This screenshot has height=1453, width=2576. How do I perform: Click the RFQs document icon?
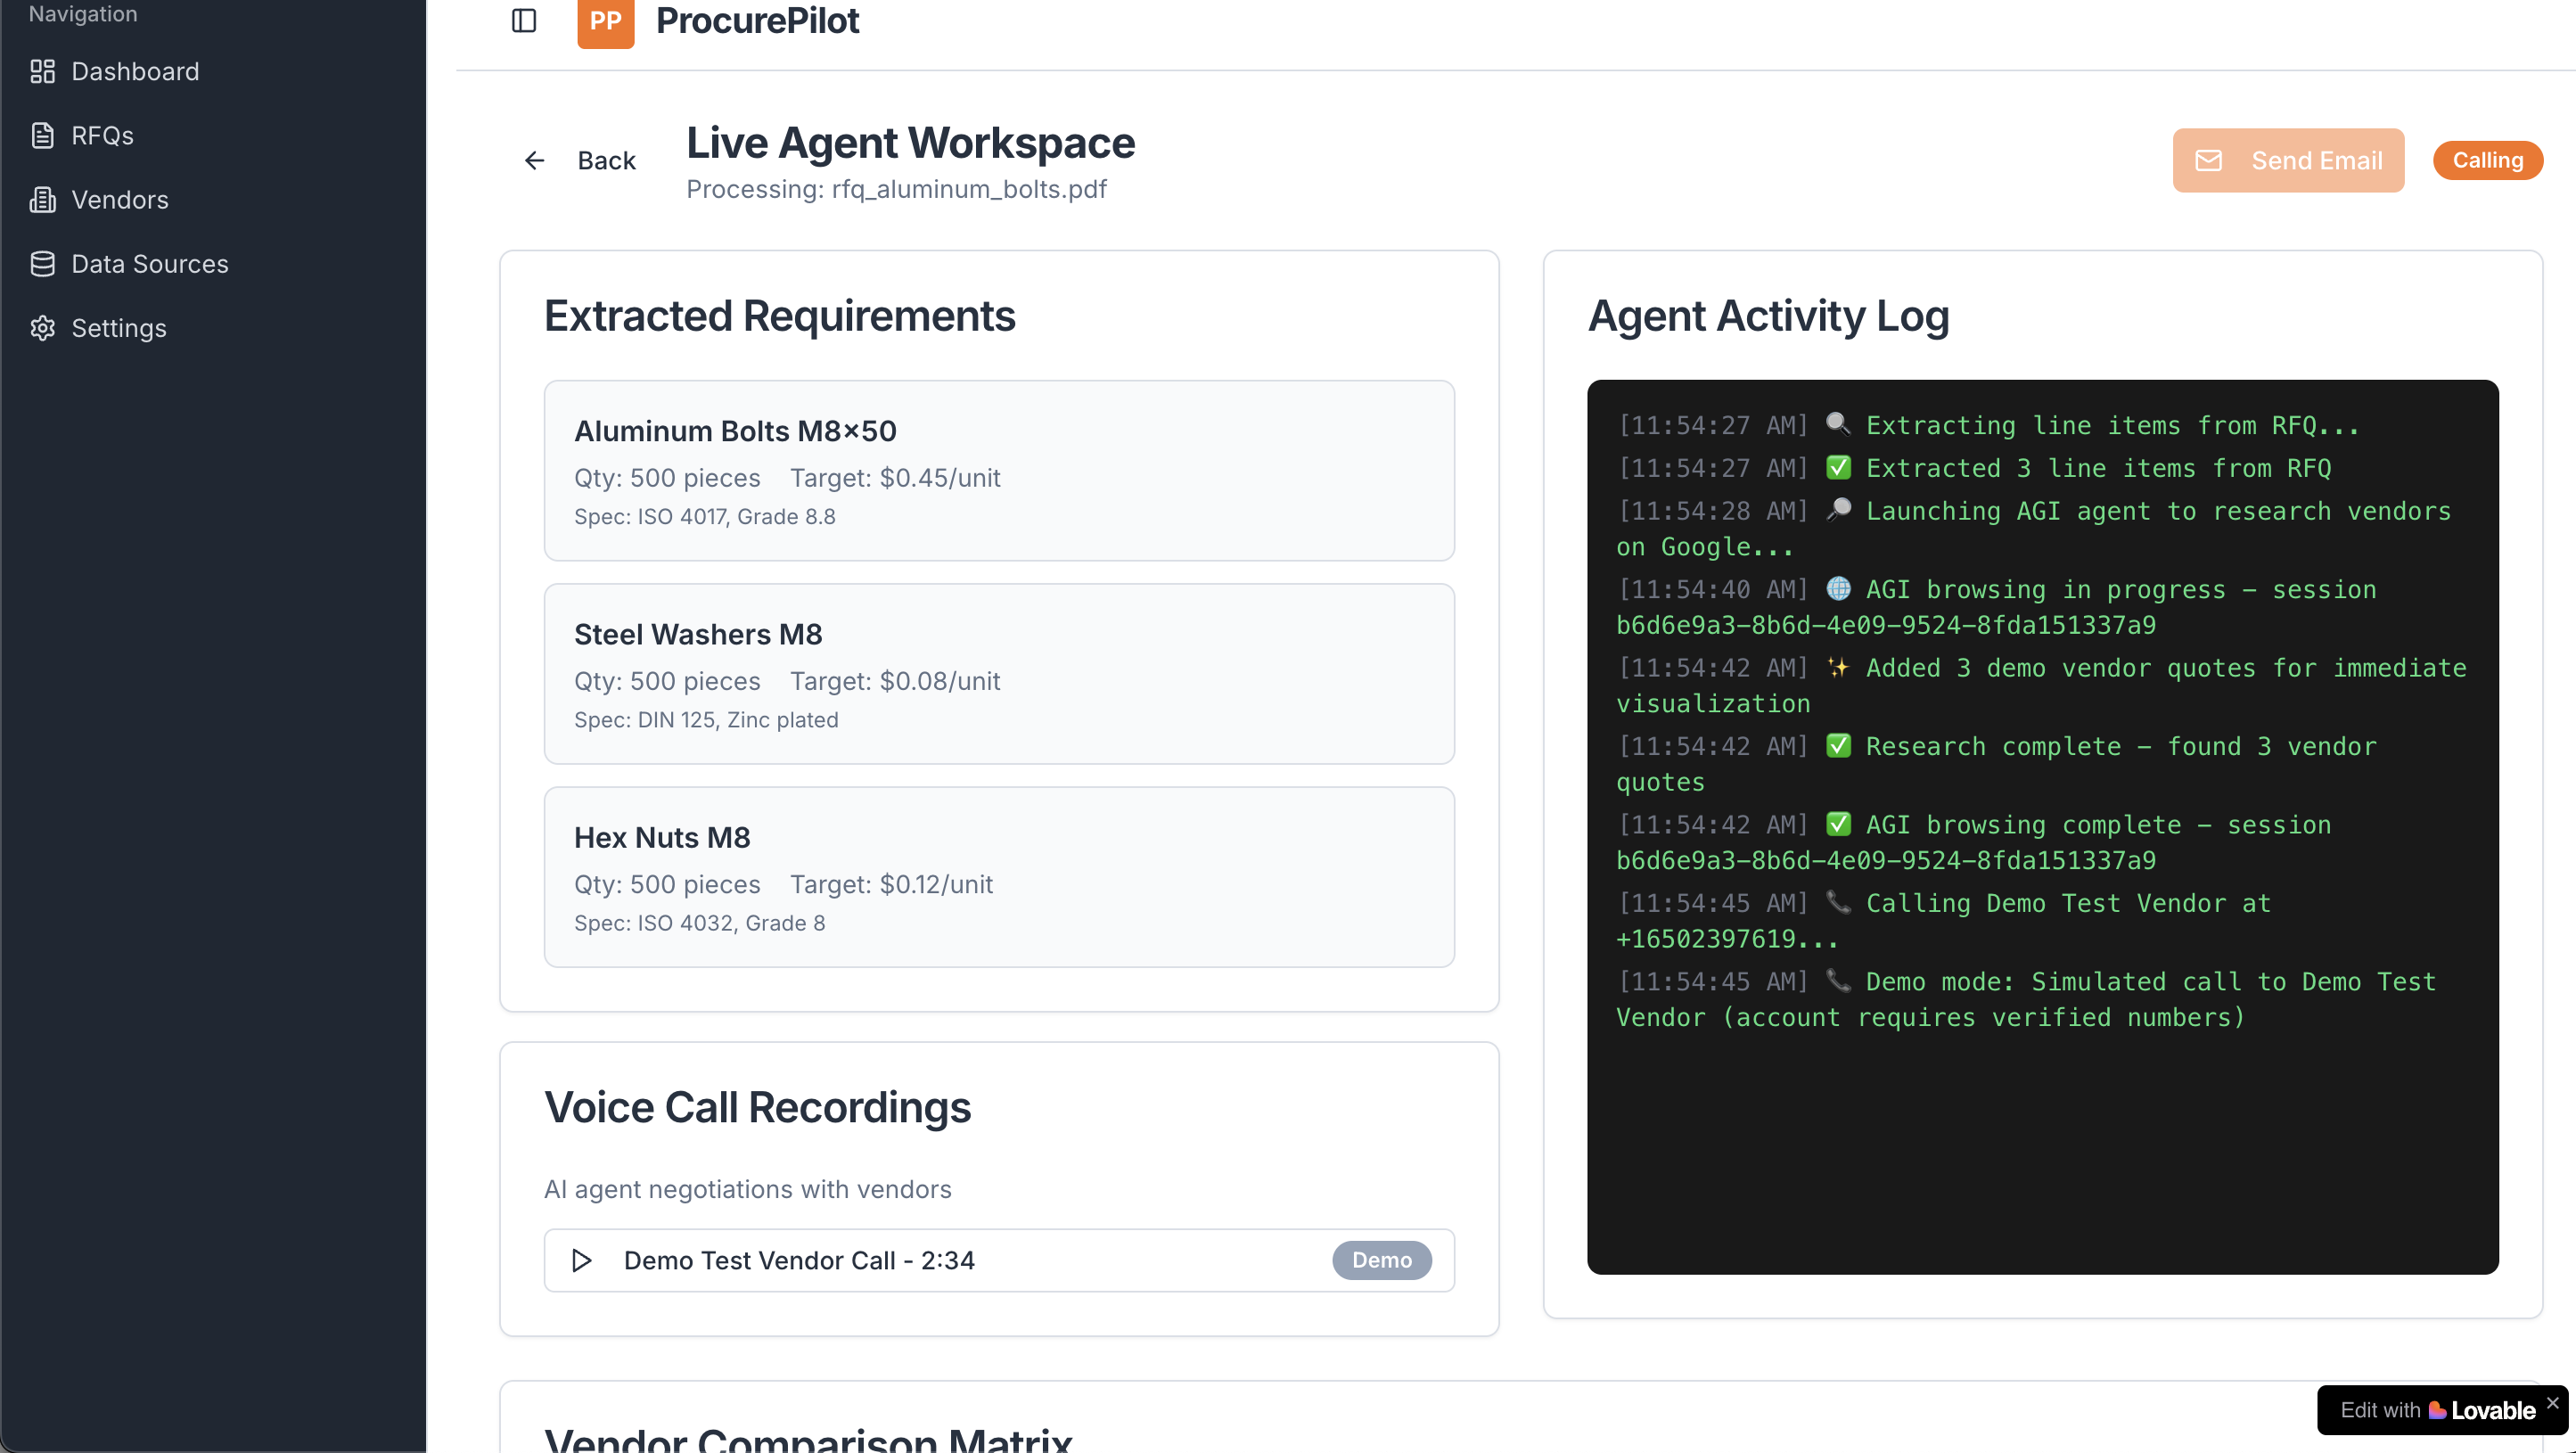point(42,135)
